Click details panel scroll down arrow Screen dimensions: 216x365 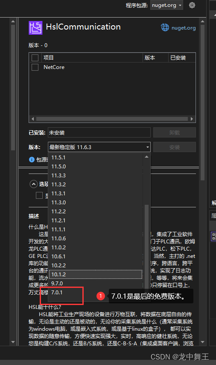click(x=202, y=342)
